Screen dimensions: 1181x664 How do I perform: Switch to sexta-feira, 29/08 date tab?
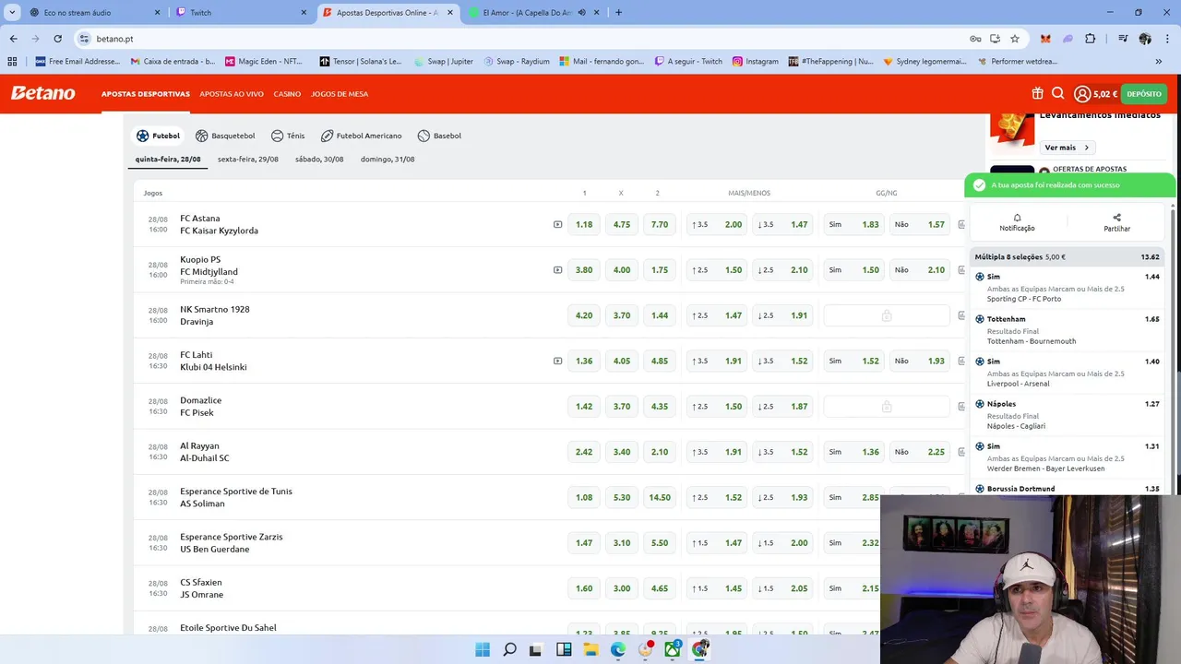248,160
